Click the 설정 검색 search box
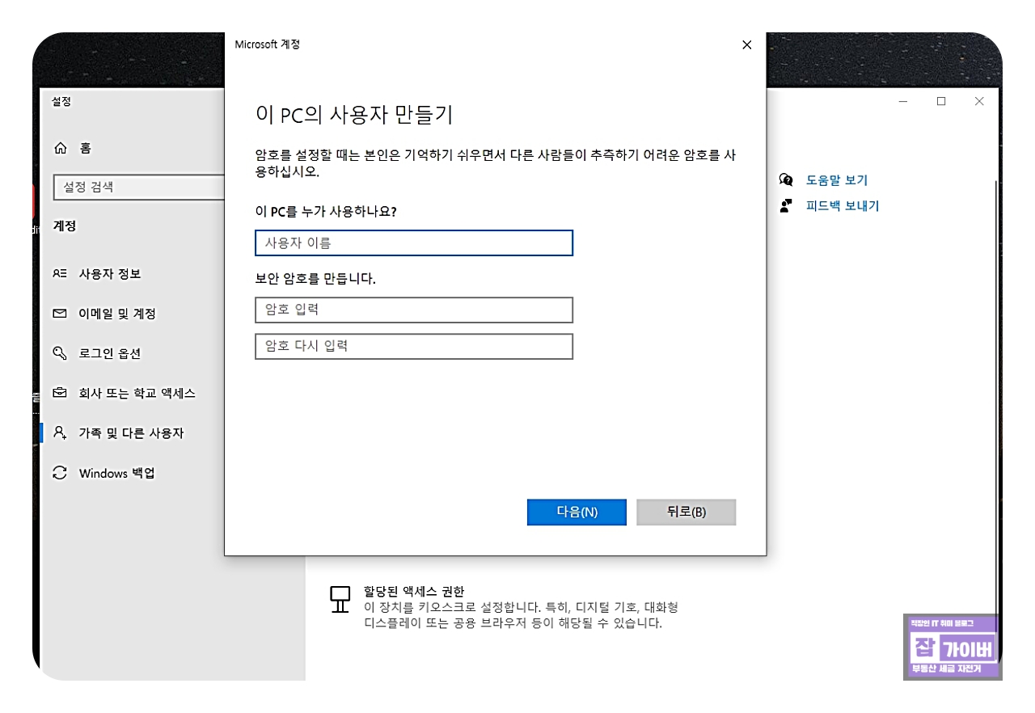1035x713 pixels. point(139,187)
